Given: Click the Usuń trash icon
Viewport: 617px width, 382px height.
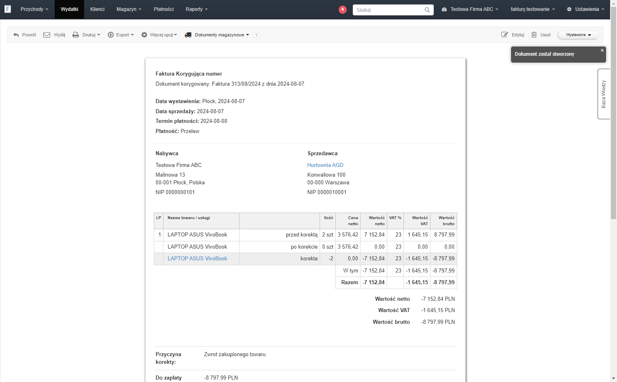Looking at the screenshot, I should coord(534,35).
